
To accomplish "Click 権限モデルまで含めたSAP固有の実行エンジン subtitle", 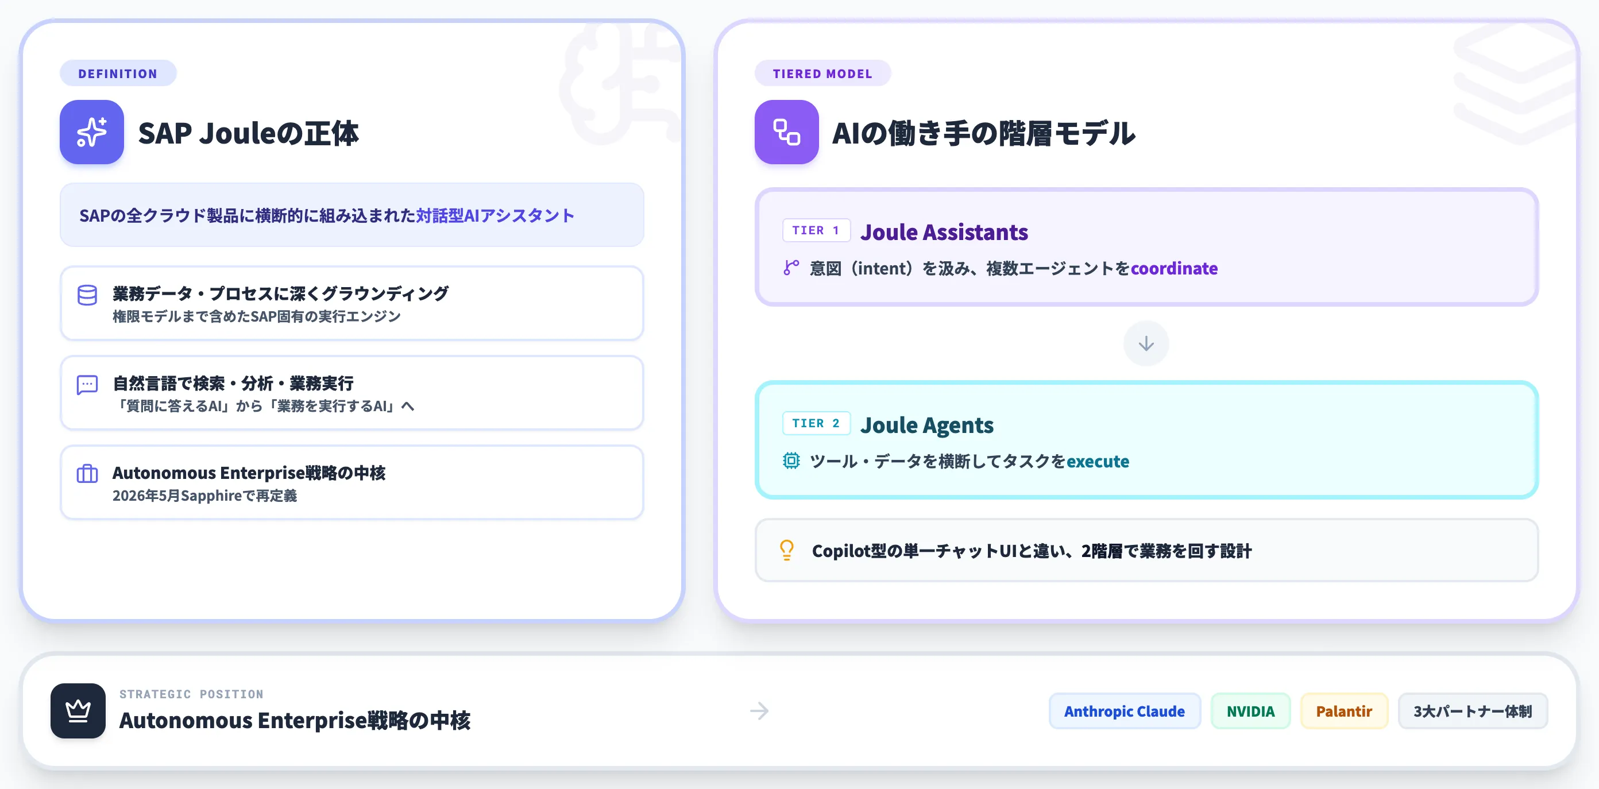I will pos(256,316).
